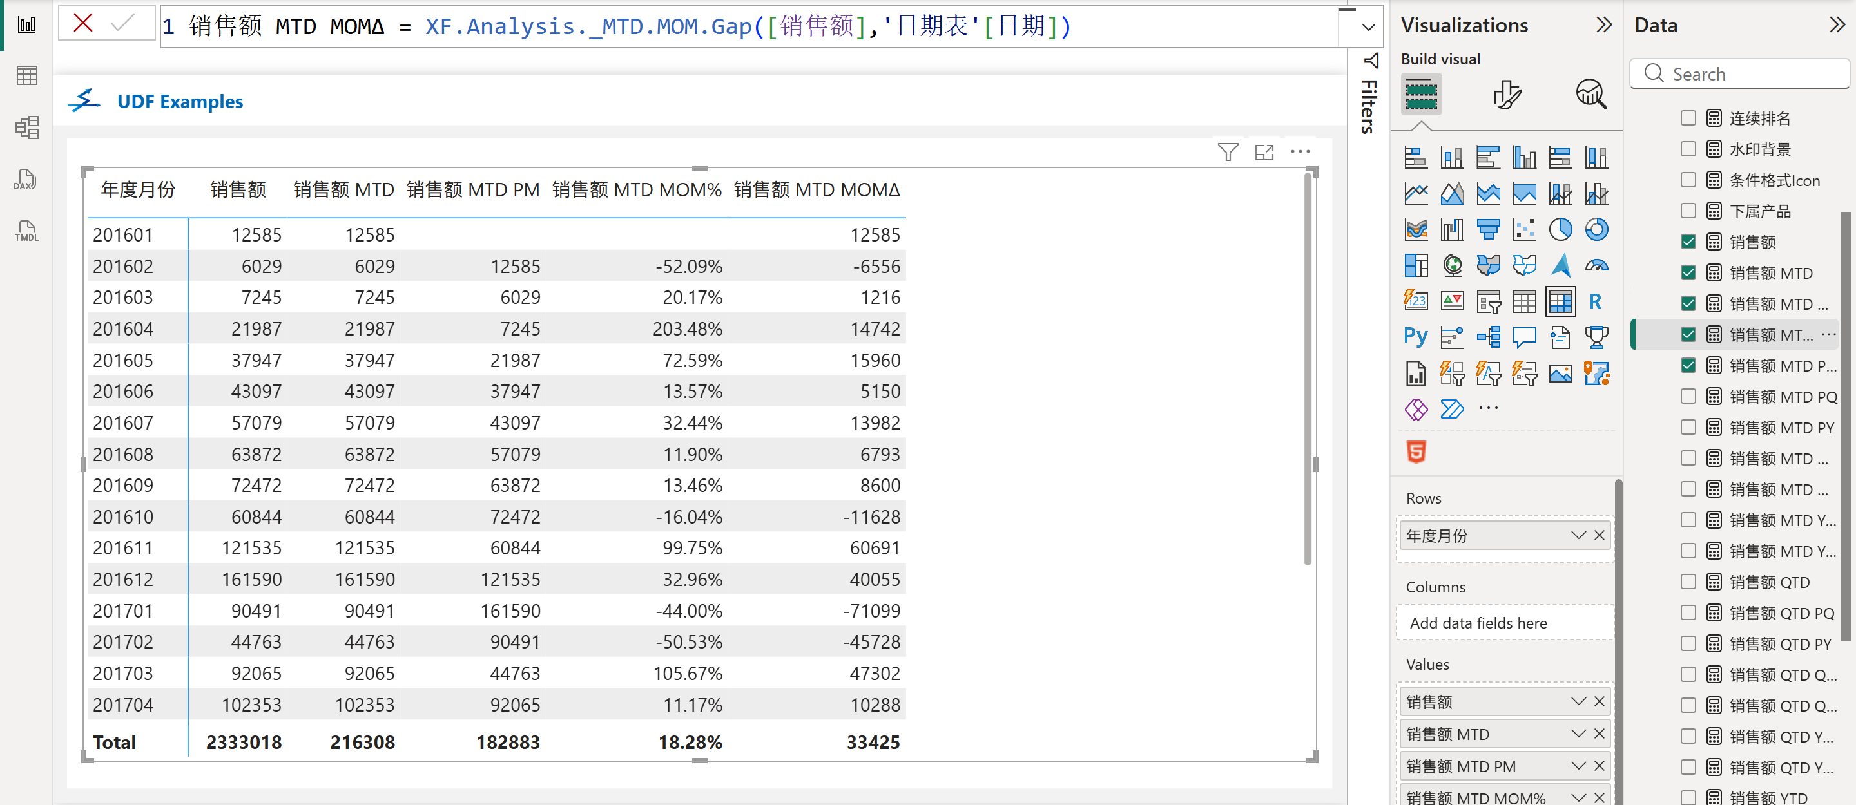Remove 销售额 MTD PM from Values
This screenshot has height=805, width=1856.
point(1599,766)
